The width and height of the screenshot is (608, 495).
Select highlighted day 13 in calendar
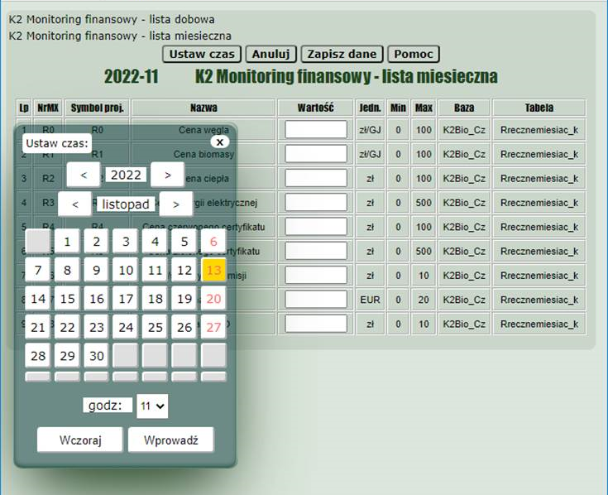[214, 270]
